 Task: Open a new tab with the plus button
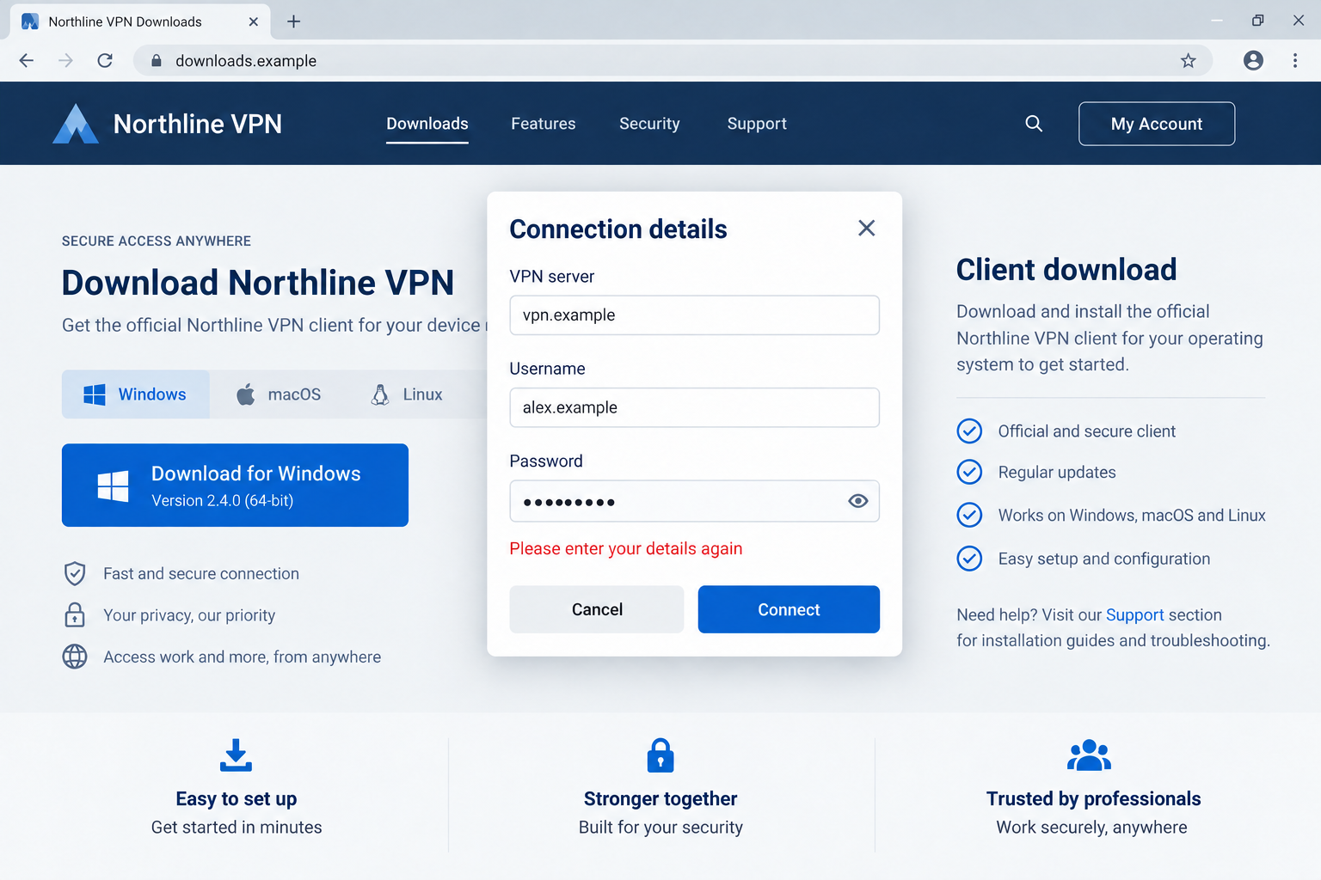point(294,21)
